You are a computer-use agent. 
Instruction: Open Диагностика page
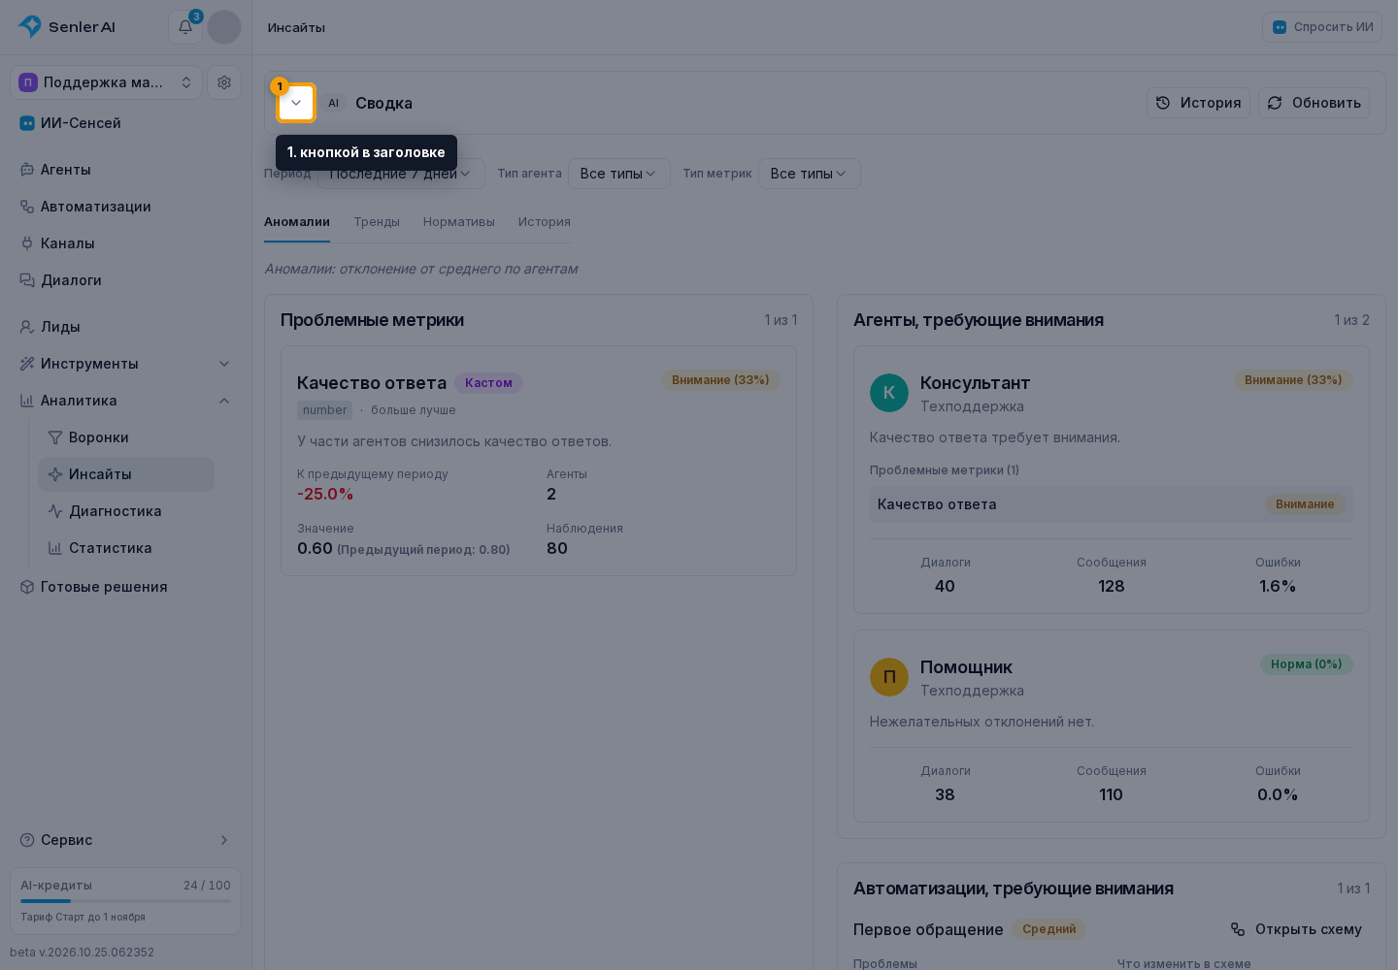126,511
